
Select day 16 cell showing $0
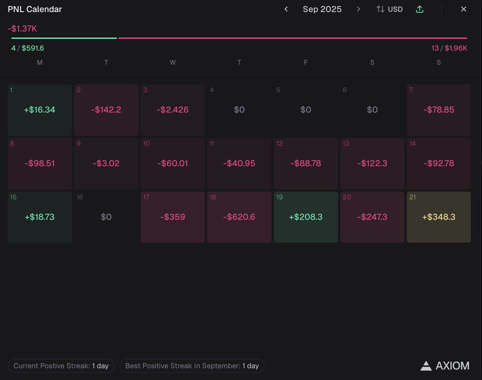(x=106, y=217)
